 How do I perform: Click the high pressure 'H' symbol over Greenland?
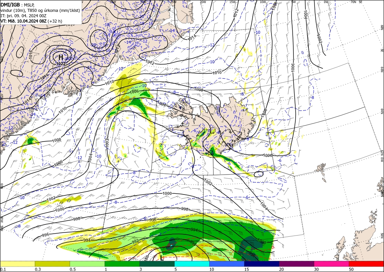pyautogui.click(x=61, y=58)
